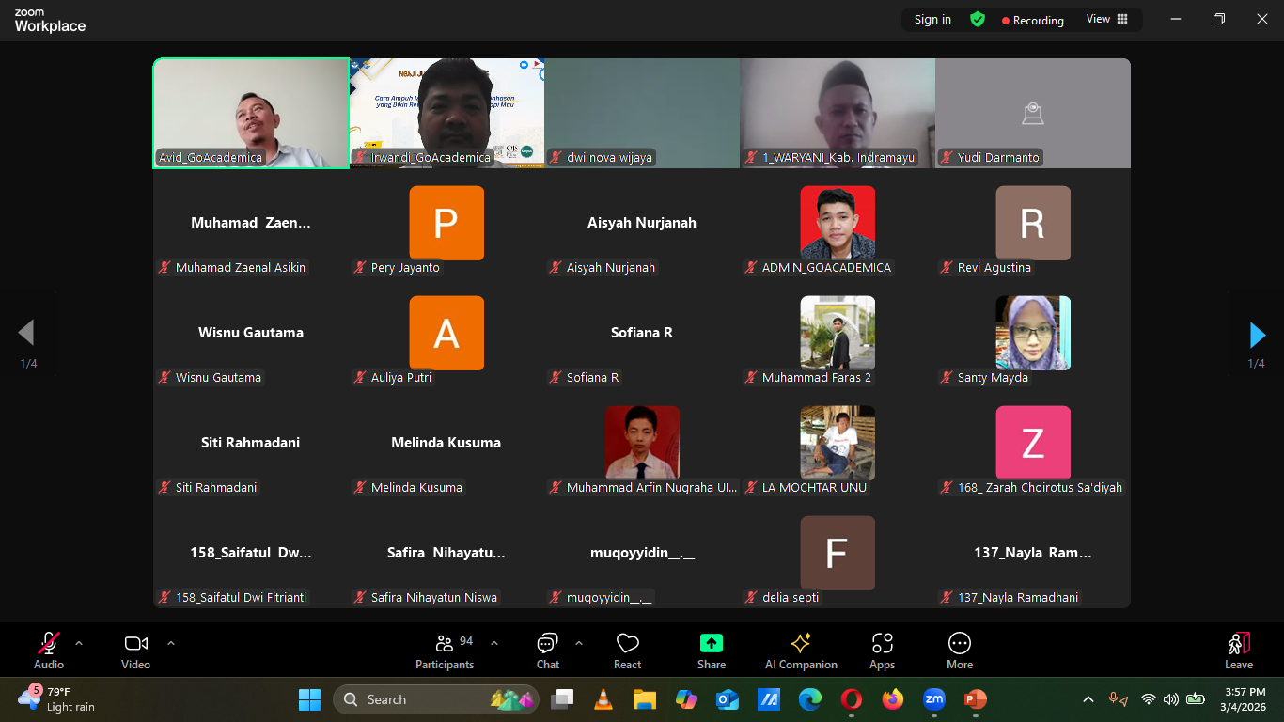Leave the meeting
1284x722 pixels.
coord(1238,651)
